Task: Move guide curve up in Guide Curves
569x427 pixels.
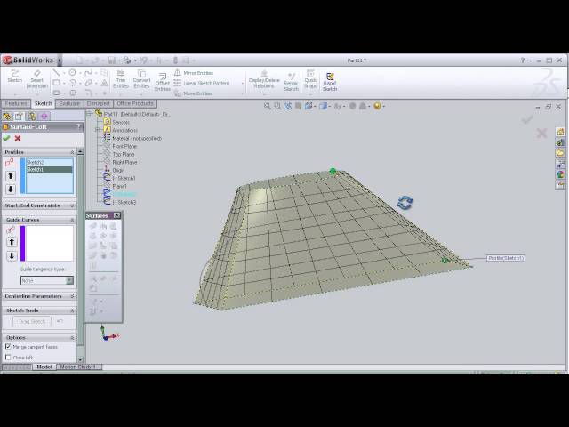Action: pyautogui.click(x=12, y=242)
